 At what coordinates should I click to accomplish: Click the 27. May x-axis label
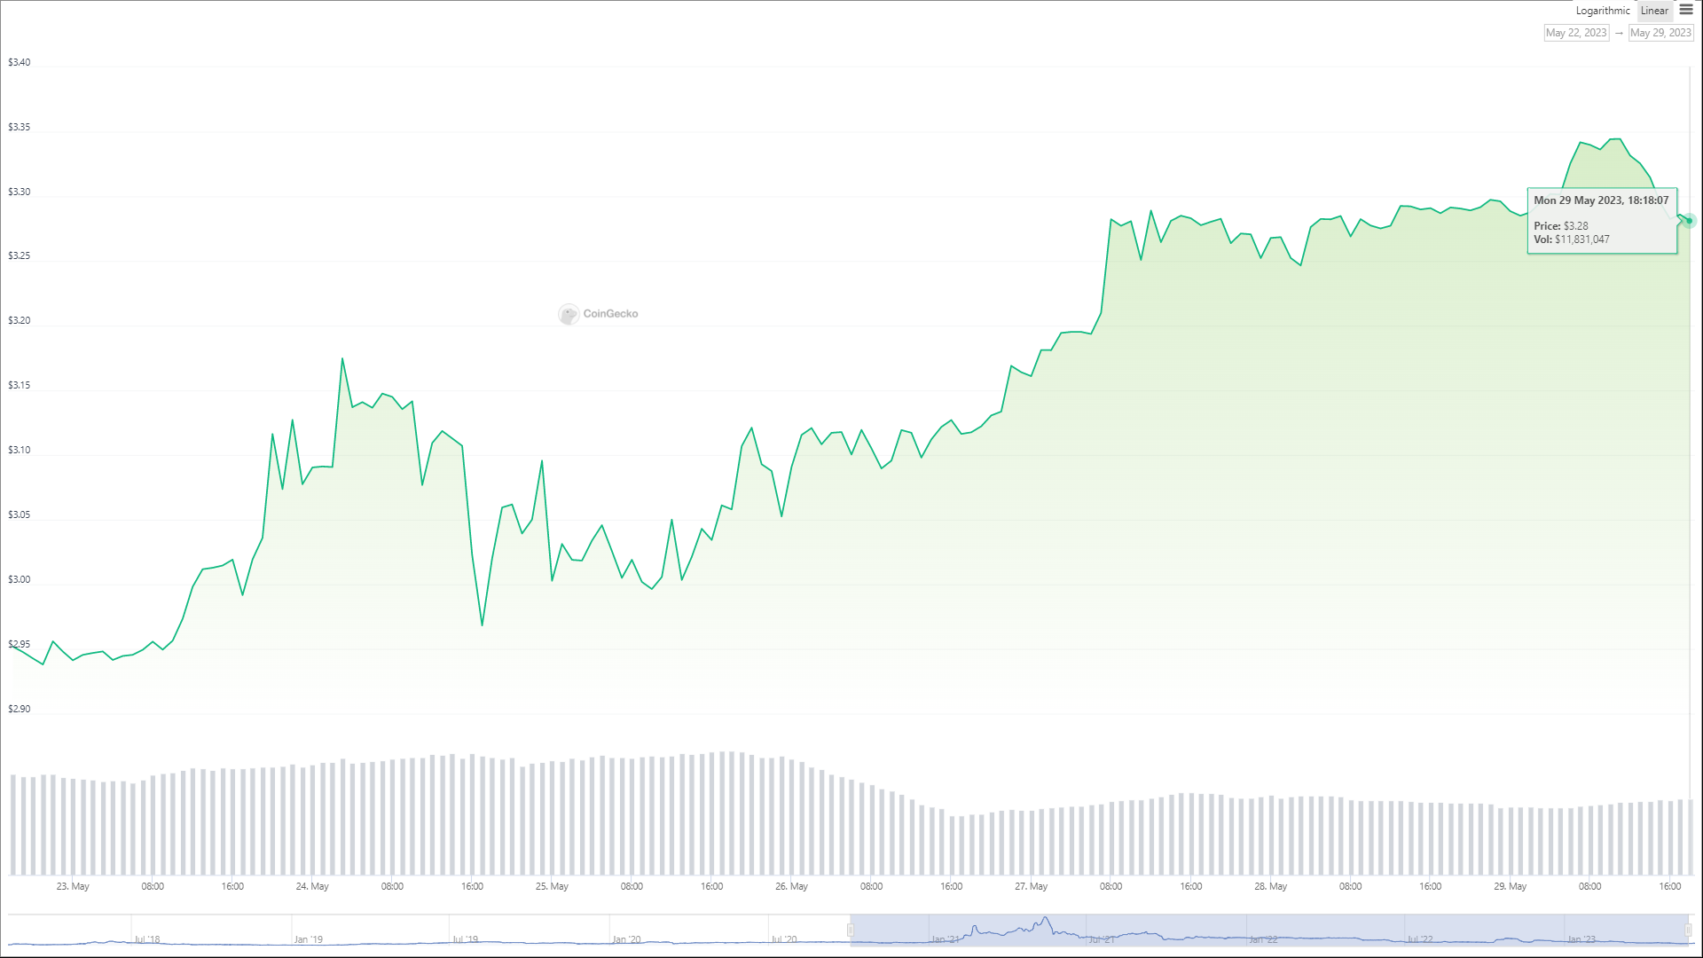pyautogui.click(x=1031, y=886)
